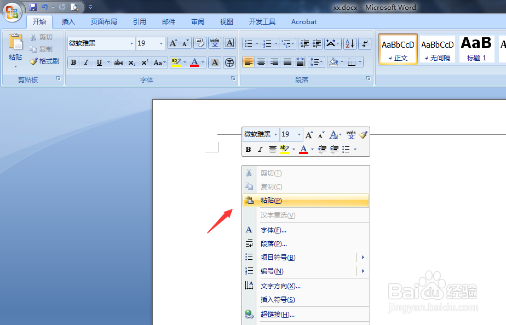Align text right in ribbon

(274, 62)
